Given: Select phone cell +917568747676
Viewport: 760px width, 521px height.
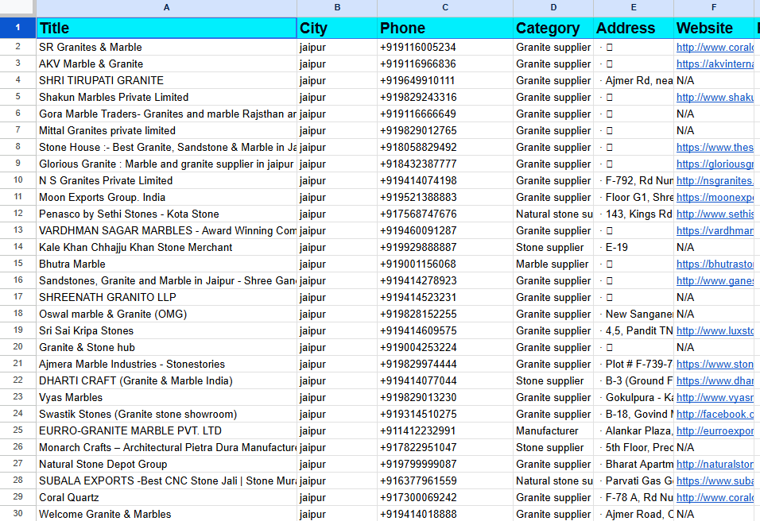Looking at the screenshot, I should [x=445, y=214].
